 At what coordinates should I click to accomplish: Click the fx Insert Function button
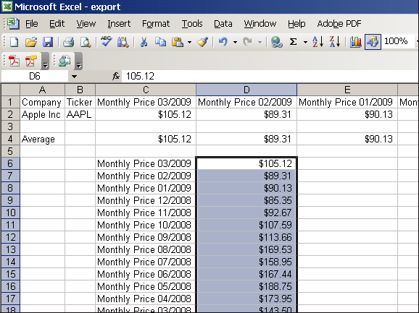(116, 76)
